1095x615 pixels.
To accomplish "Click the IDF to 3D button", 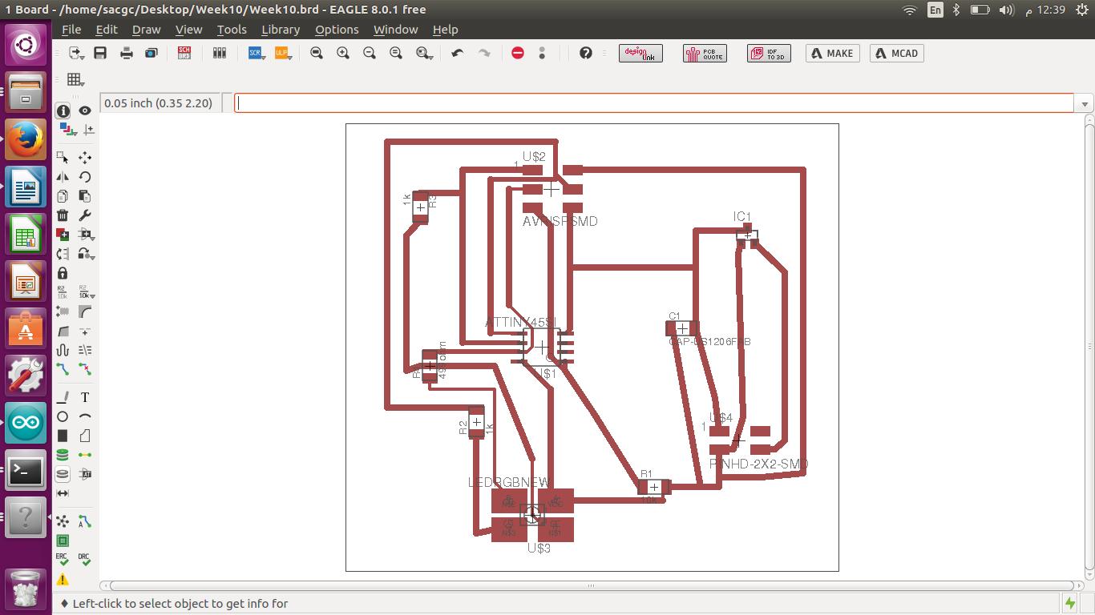I will point(768,53).
